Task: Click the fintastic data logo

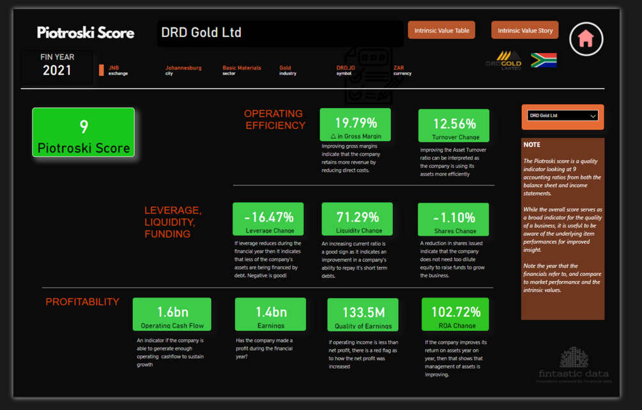Action: [574, 365]
